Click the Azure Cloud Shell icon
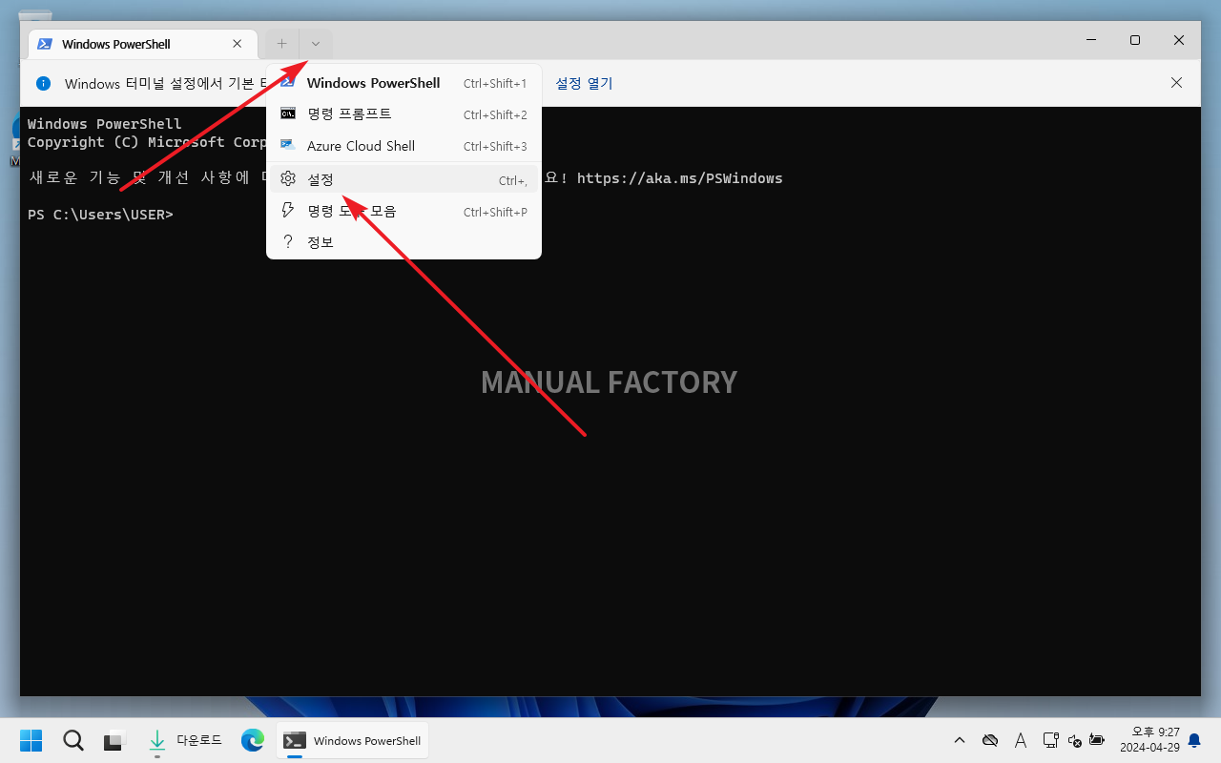Image resolution: width=1221 pixels, height=763 pixels. coord(287,145)
